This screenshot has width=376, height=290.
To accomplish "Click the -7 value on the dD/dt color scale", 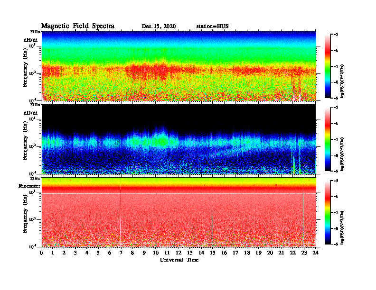I will [x=336, y=139].
